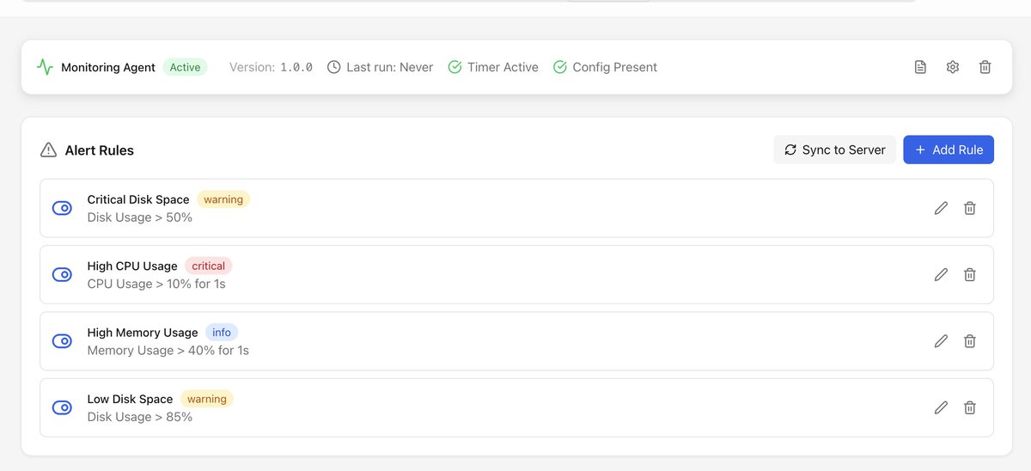Image resolution: width=1031 pixels, height=471 pixels.
Task: Click the Alert Rules warning triangle icon
Action: click(49, 150)
